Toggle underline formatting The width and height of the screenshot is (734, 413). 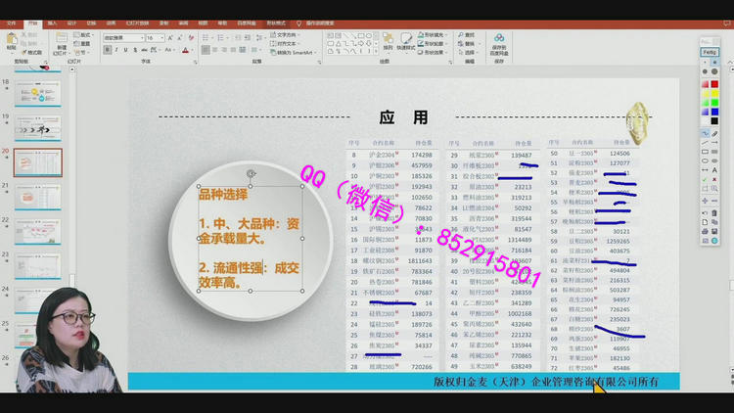click(125, 50)
